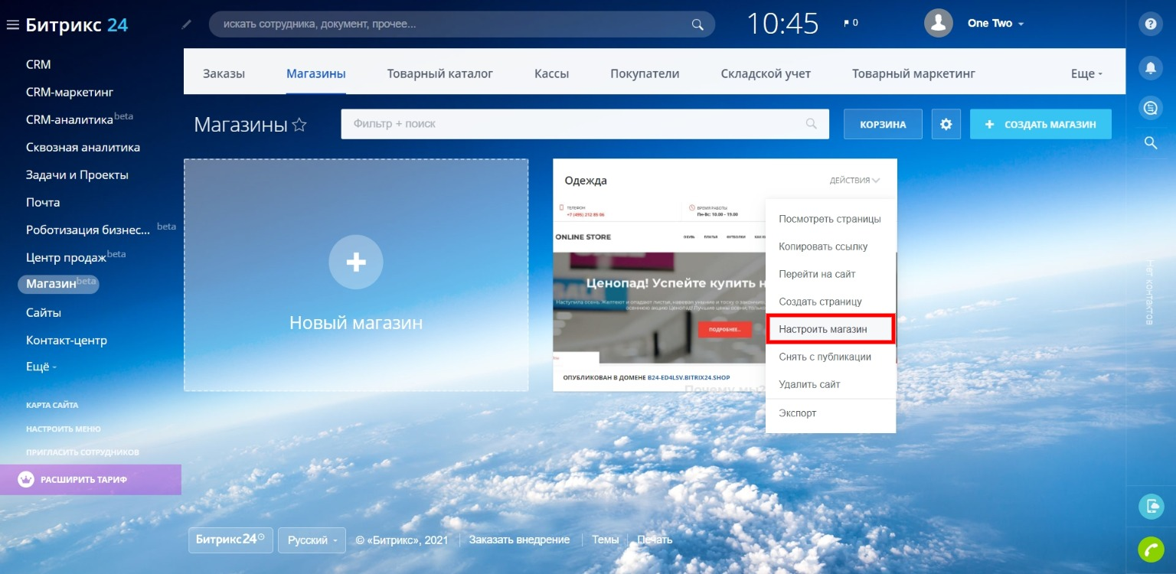Screen dimensions: 1176x574
Task: Choose Удалить сайт from the menu
Action: (831, 384)
